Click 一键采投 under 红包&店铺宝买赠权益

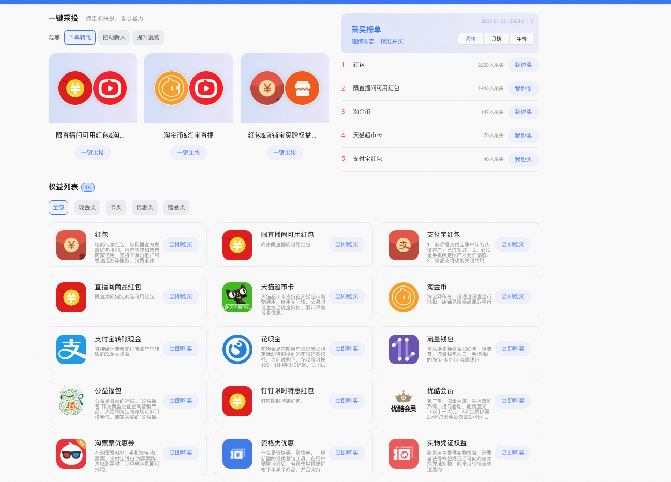[x=285, y=153]
